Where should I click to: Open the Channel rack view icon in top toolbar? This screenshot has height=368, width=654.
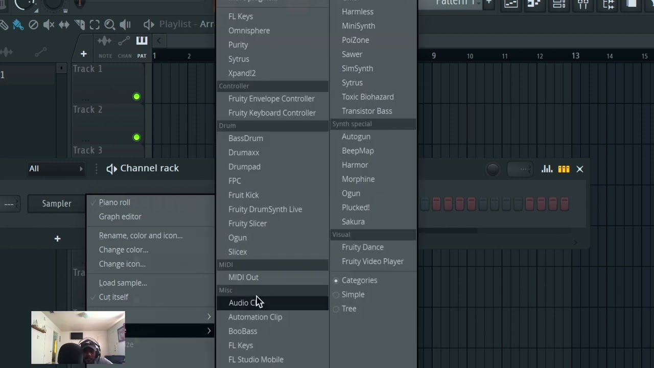tap(559, 4)
